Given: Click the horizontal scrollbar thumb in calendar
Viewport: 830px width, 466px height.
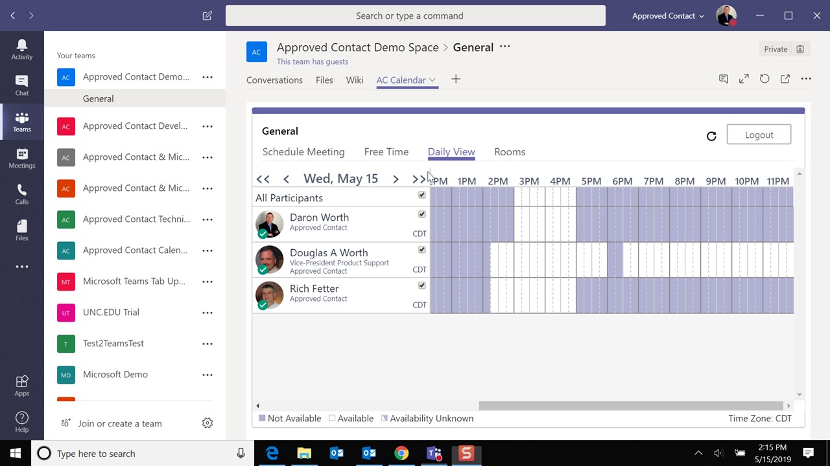Looking at the screenshot, I should click(632, 406).
